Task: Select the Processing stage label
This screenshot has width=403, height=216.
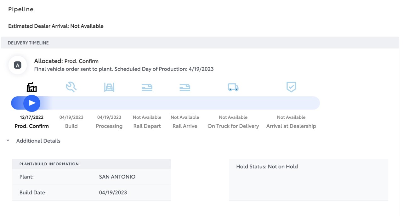Action: 109,126
